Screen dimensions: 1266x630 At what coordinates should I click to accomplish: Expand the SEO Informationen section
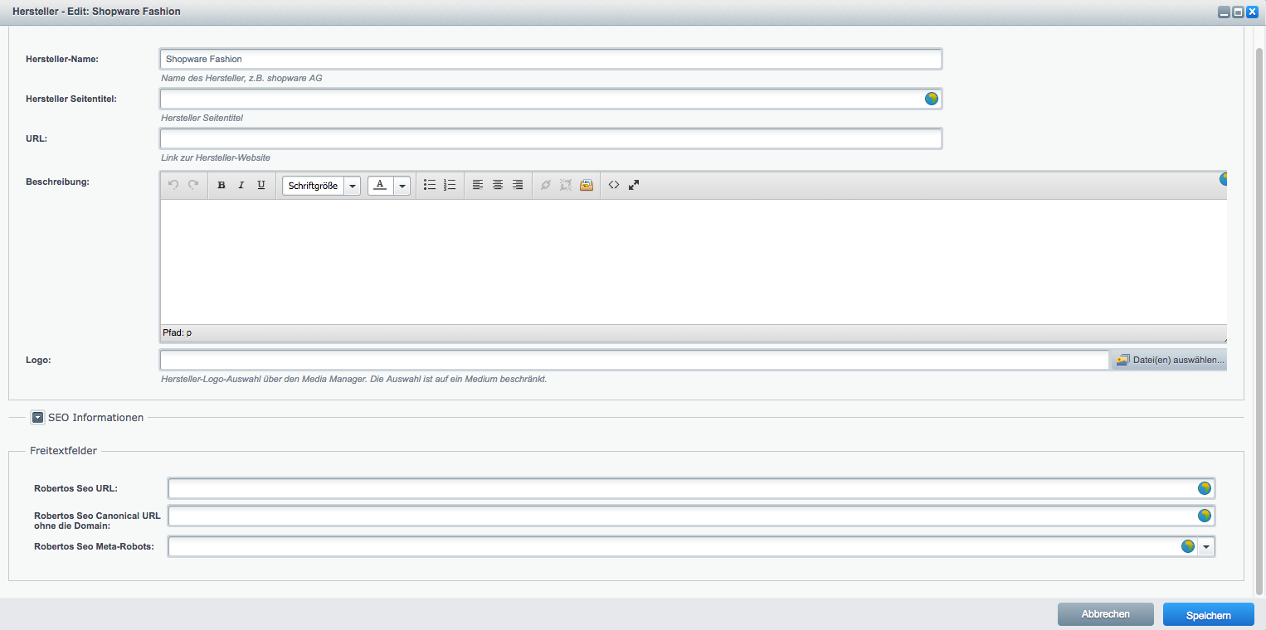[37, 418]
